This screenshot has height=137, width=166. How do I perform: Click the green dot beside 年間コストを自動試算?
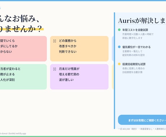119,30
